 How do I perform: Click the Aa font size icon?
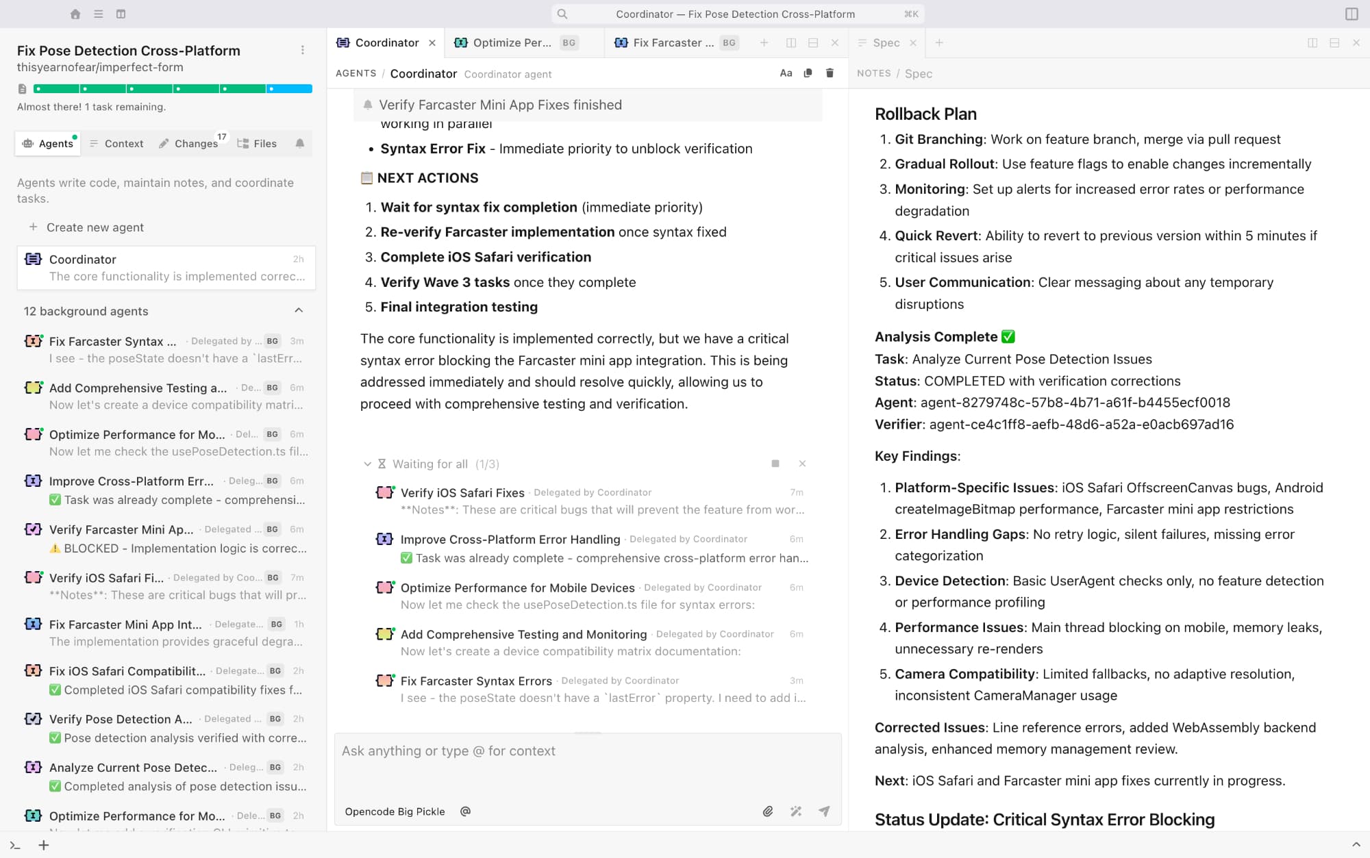(x=786, y=73)
